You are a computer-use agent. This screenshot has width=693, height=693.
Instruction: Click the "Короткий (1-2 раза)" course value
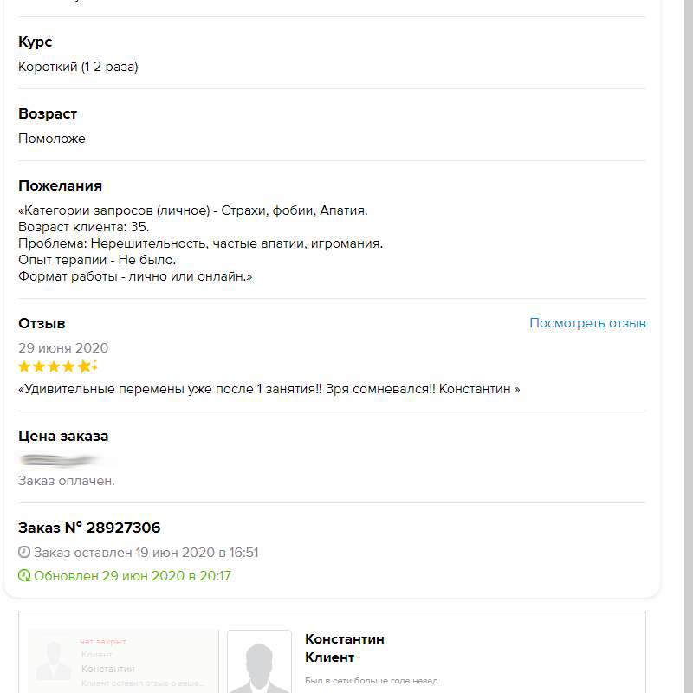[78, 67]
